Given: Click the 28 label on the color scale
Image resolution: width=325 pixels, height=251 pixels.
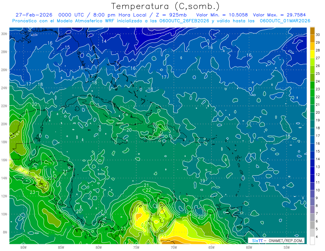Looking at the screenshot, I should [318, 50].
